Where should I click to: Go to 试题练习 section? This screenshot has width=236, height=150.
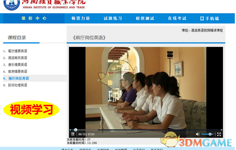pyautogui.click(x=113, y=19)
